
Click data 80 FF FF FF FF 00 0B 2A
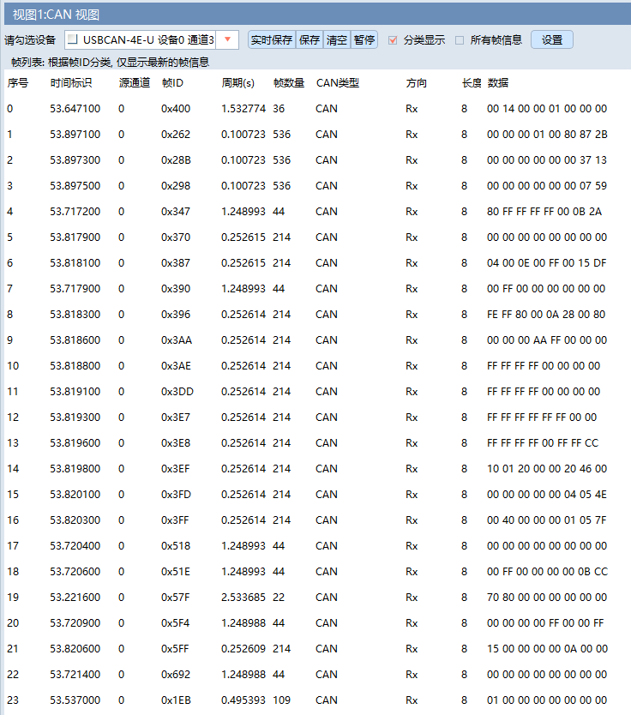click(x=544, y=212)
